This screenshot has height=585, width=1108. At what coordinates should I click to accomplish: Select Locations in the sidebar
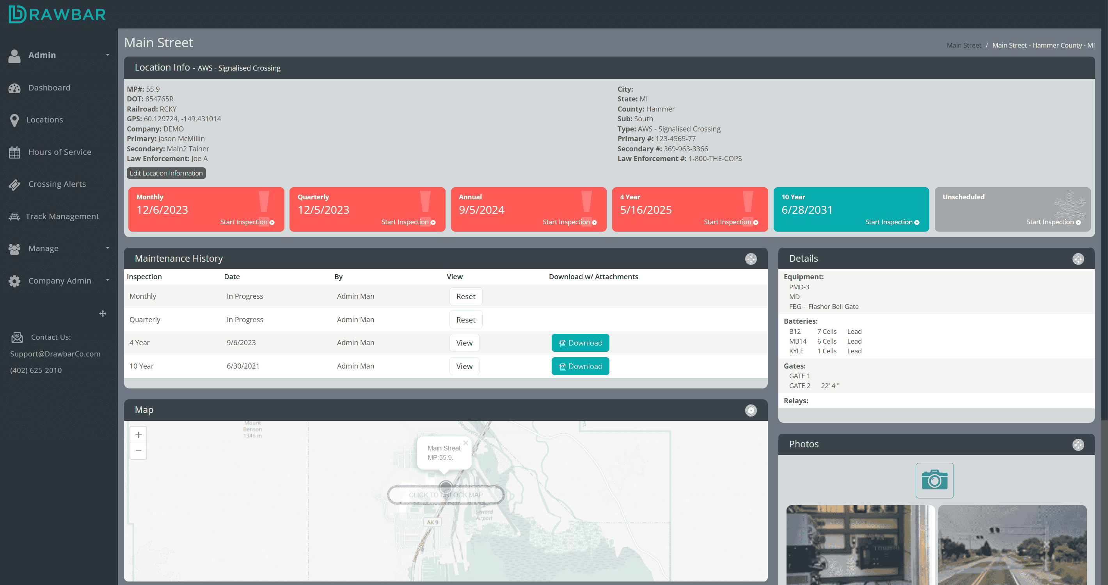coord(45,119)
